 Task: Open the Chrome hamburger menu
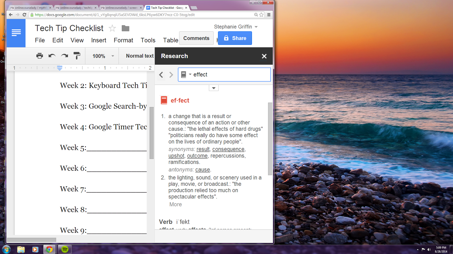[269, 15]
